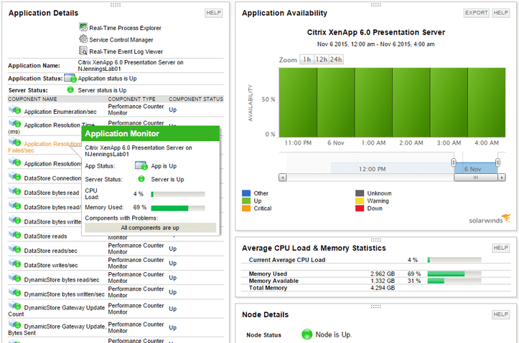Click the Application Availability panel drag grip
This screenshot has height=343, width=519.
(375, 5)
